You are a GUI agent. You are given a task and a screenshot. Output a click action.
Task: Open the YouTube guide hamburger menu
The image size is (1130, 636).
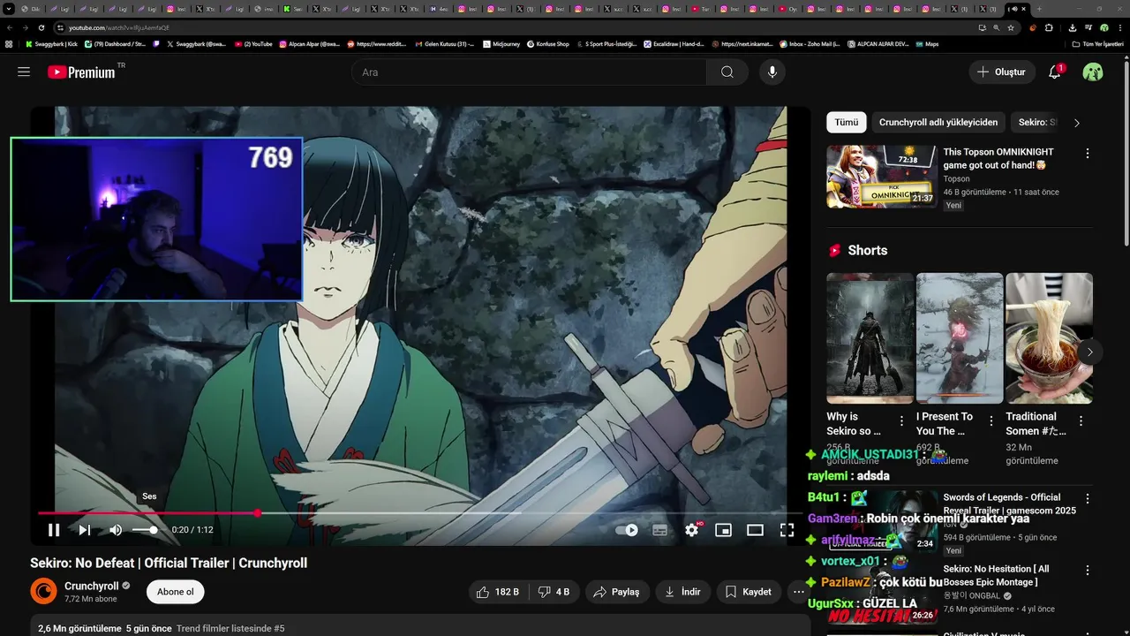coord(24,72)
